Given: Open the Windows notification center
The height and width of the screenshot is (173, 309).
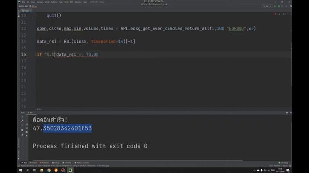Looking at the screenshot, I should (288, 170).
